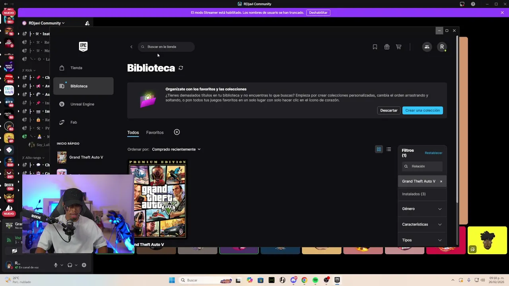Open the weather widget on taskbar
The image size is (509, 286).
(x=18, y=280)
